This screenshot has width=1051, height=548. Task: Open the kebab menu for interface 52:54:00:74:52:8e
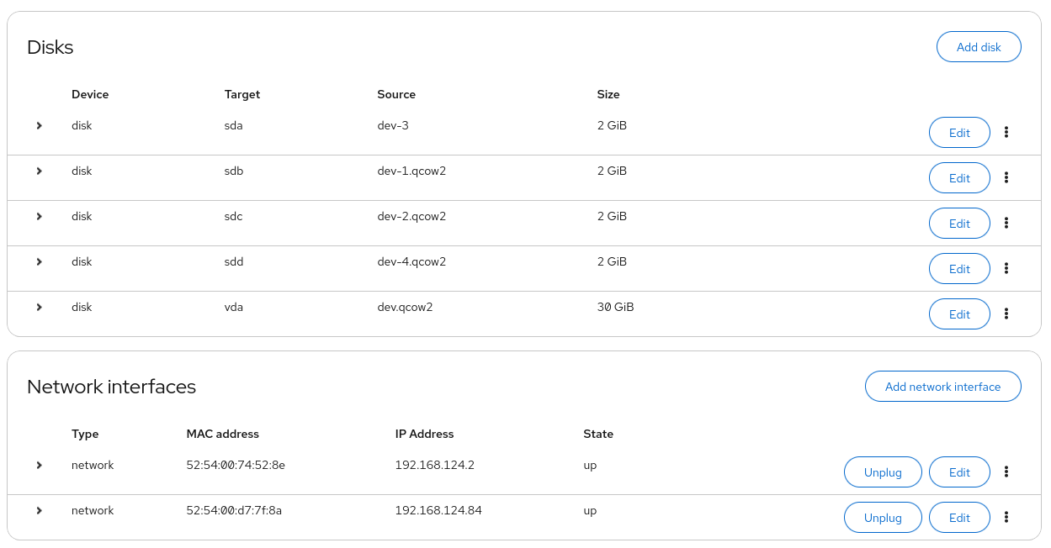pyautogui.click(x=1006, y=472)
